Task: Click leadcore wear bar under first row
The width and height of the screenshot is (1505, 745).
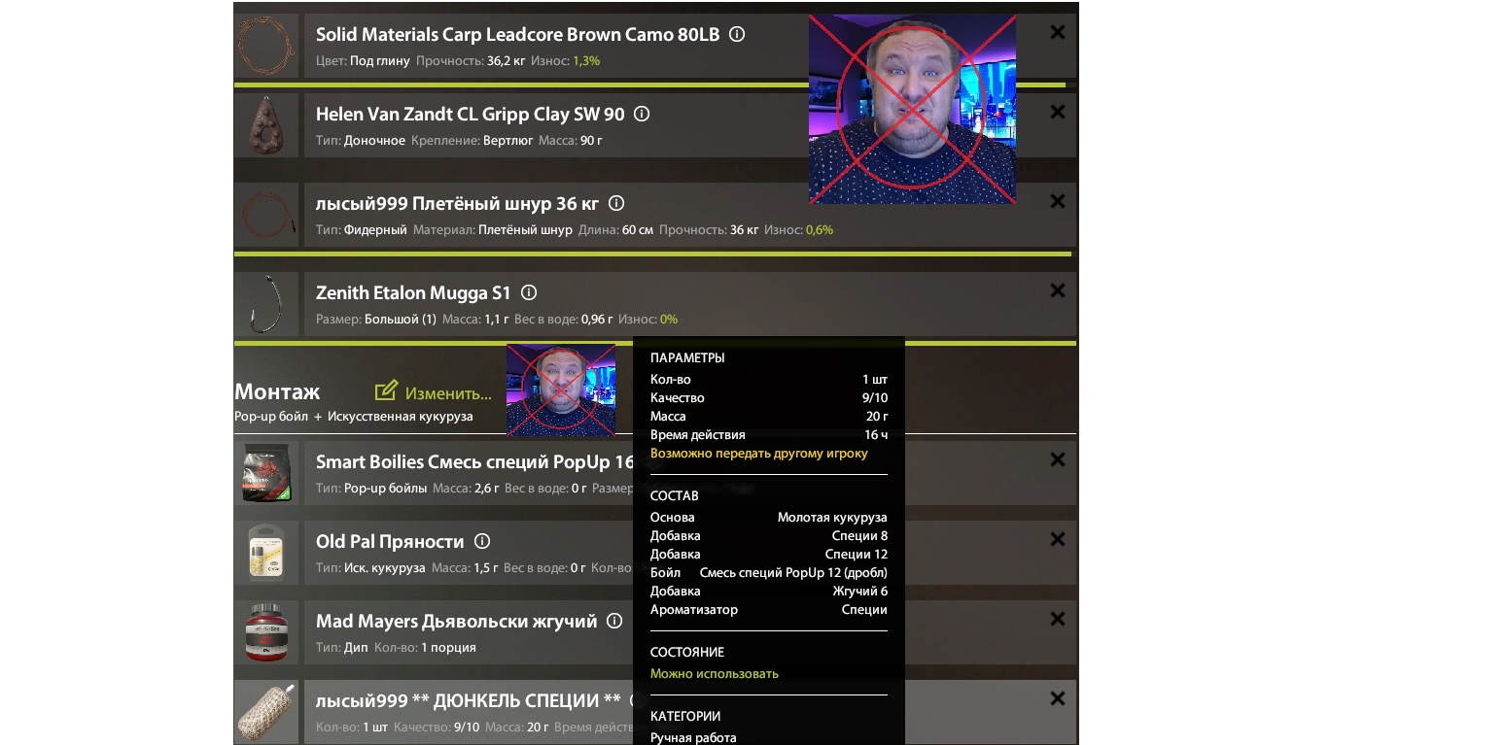Action: click(649, 85)
